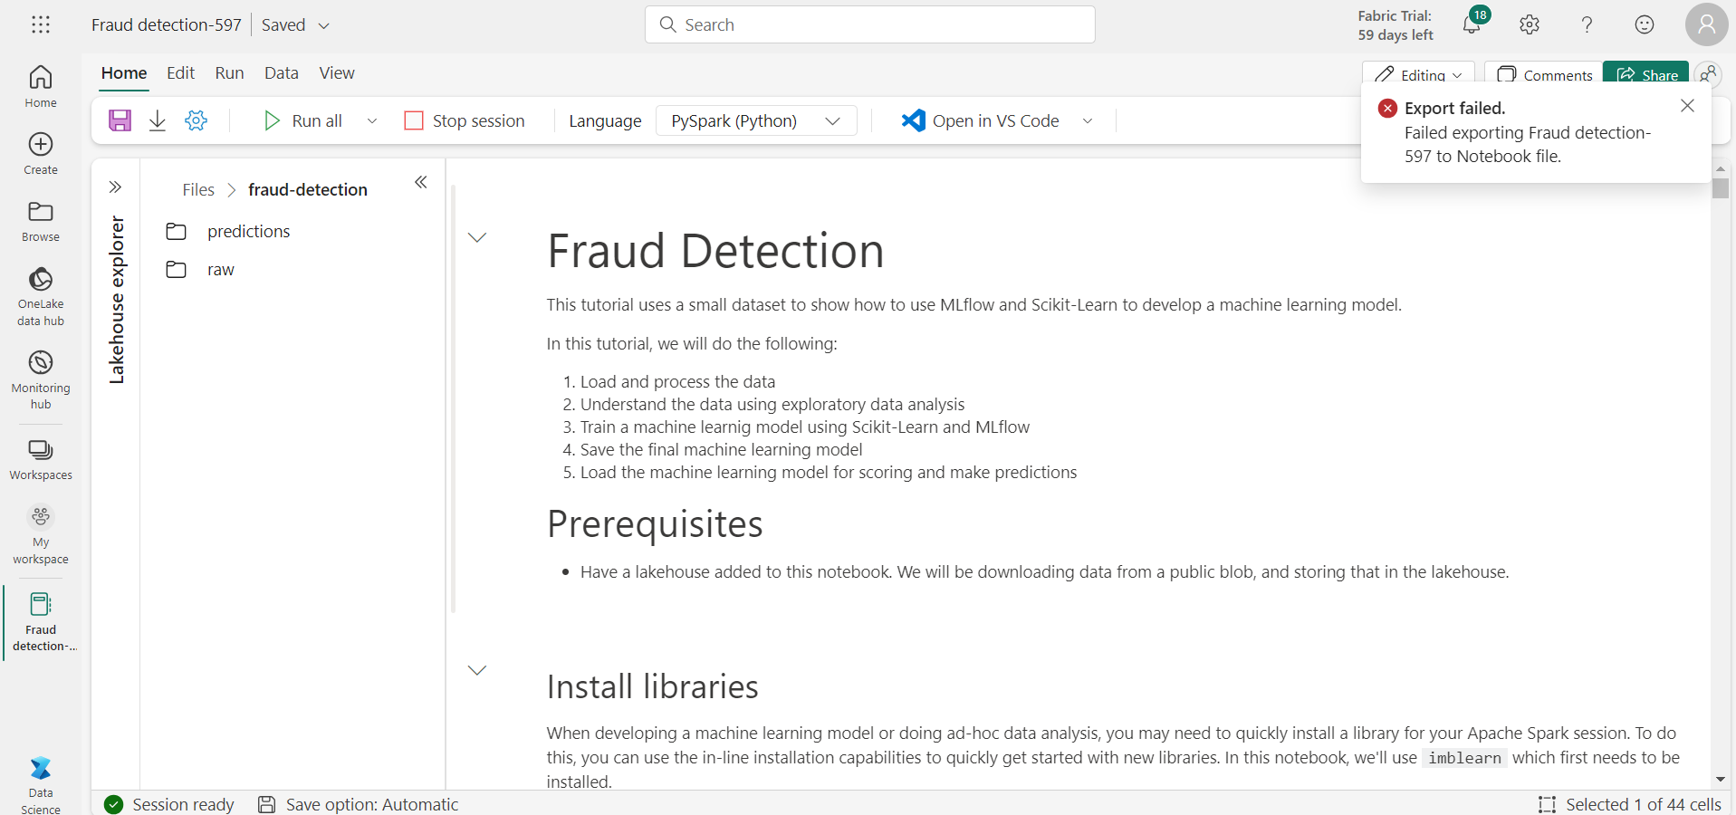Save the notebook using the save icon
The width and height of the screenshot is (1736, 815).
click(x=119, y=120)
